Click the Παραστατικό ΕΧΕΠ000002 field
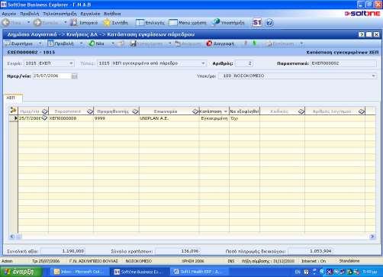The height and width of the screenshot is (277, 383). click(x=343, y=63)
